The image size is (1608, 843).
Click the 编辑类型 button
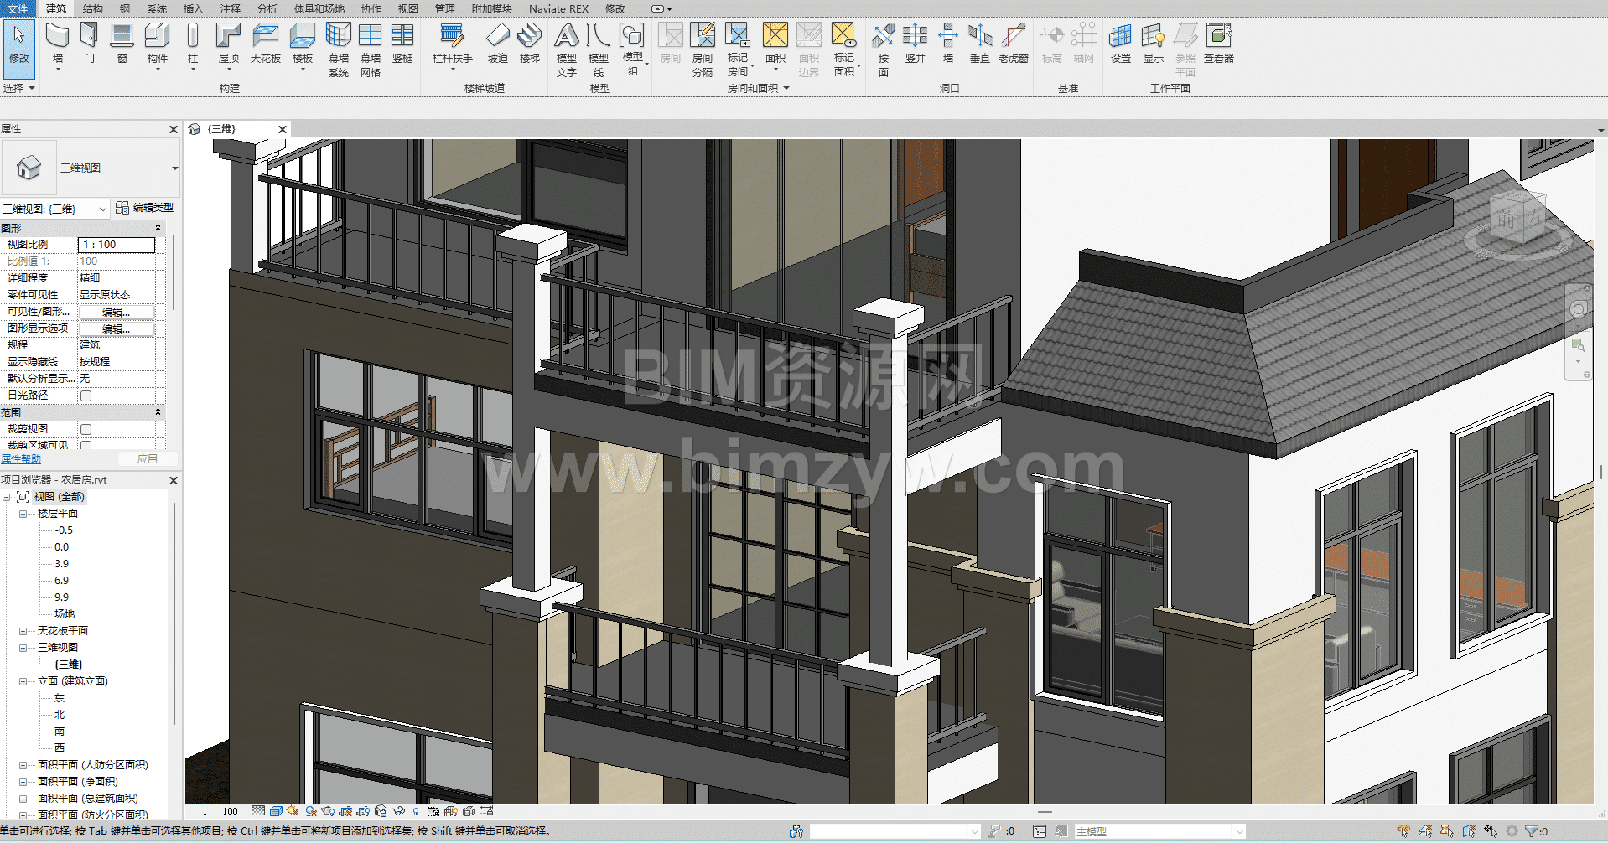click(x=144, y=208)
